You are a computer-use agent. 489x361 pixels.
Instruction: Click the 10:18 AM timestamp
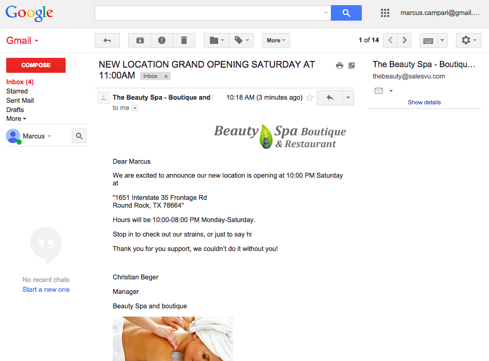[x=264, y=98]
